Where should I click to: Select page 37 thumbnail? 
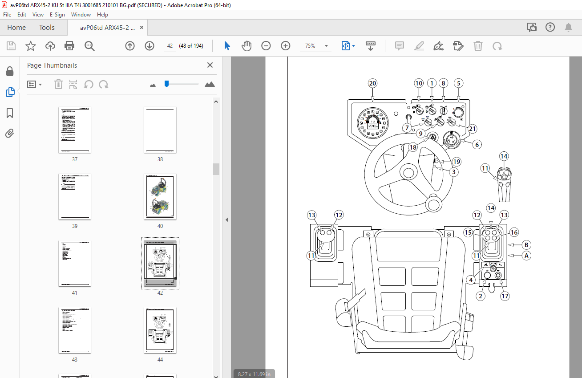(x=75, y=130)
